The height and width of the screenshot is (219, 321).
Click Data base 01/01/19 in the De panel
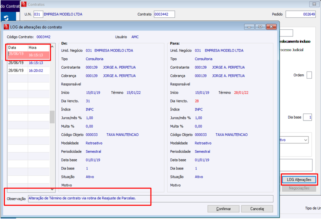click(x=93, y=160)
